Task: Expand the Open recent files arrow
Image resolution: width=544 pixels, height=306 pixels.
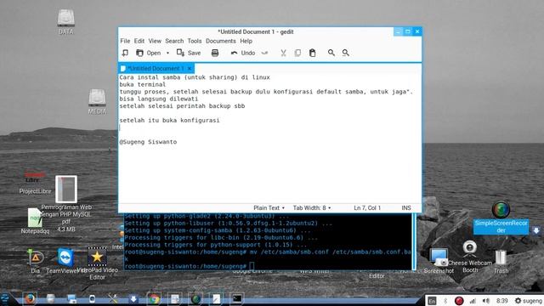Action: (x=167, y=53)
